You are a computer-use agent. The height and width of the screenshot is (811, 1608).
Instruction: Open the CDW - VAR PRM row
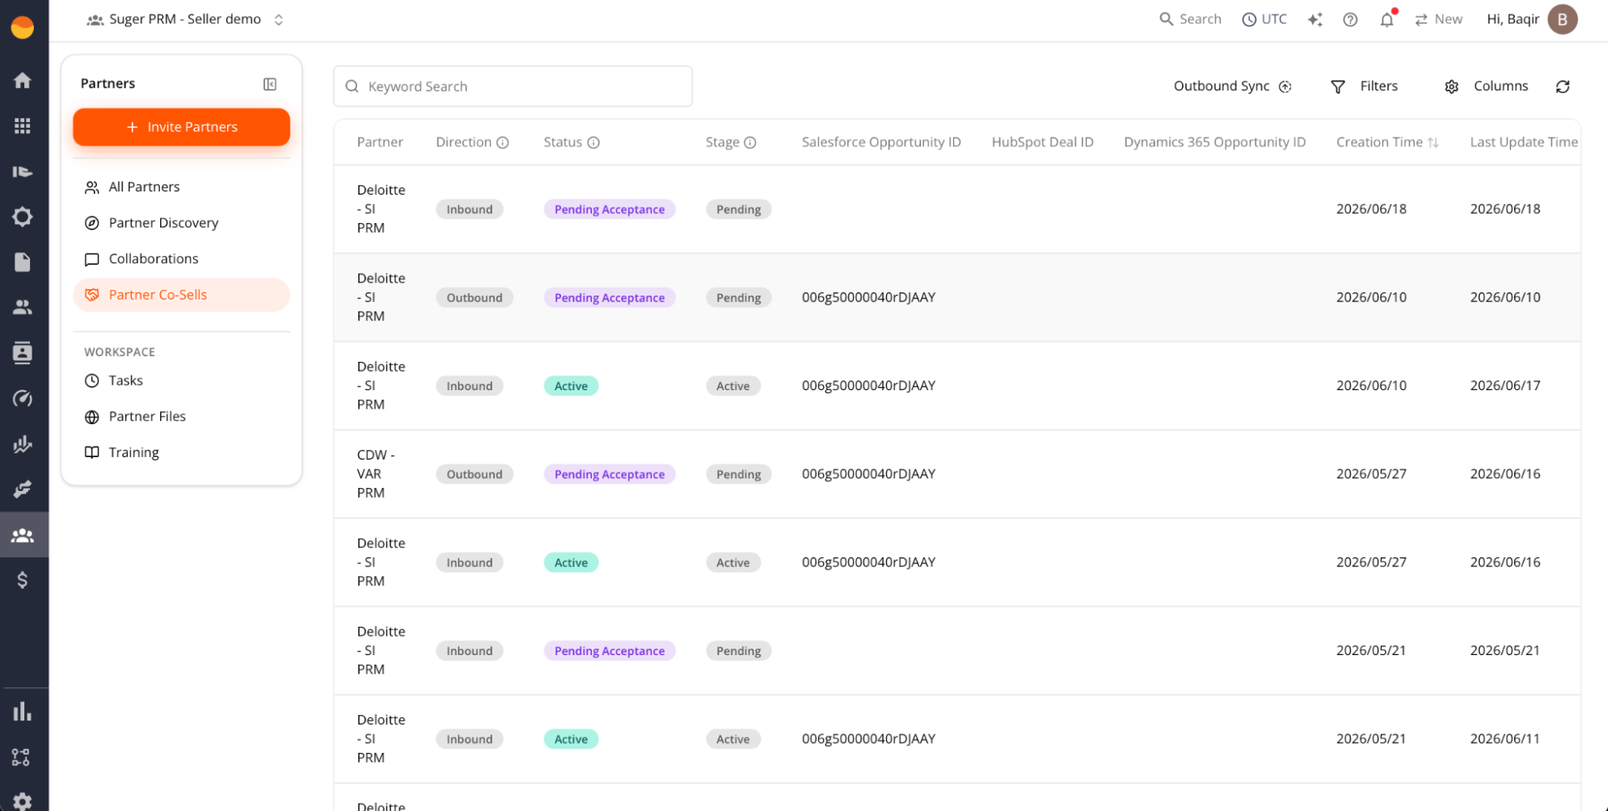(x=957, y=474)
